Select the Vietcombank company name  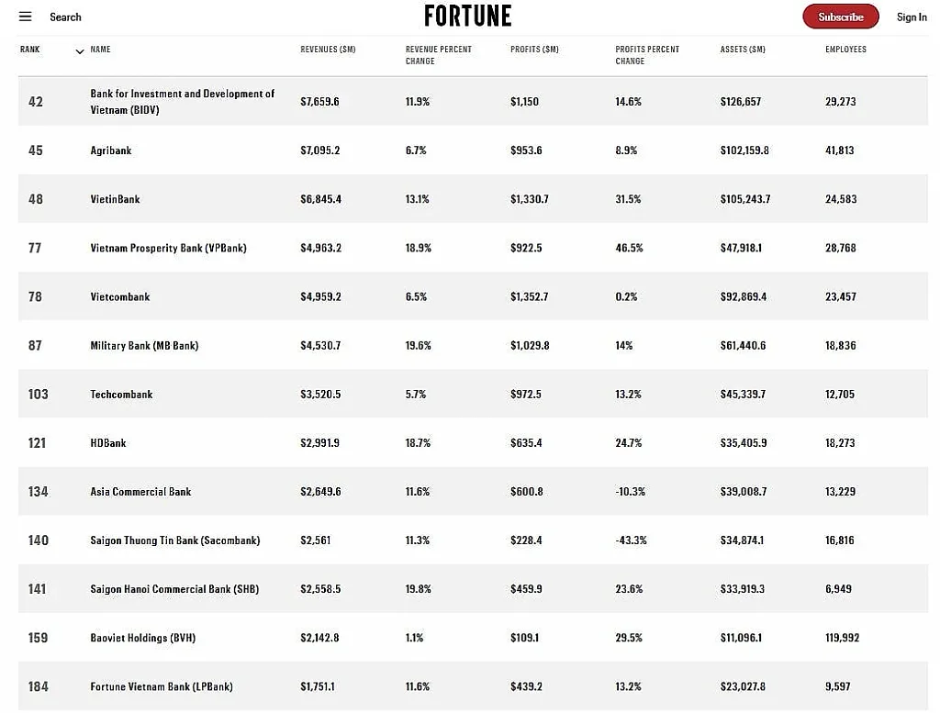coord(120,296)
